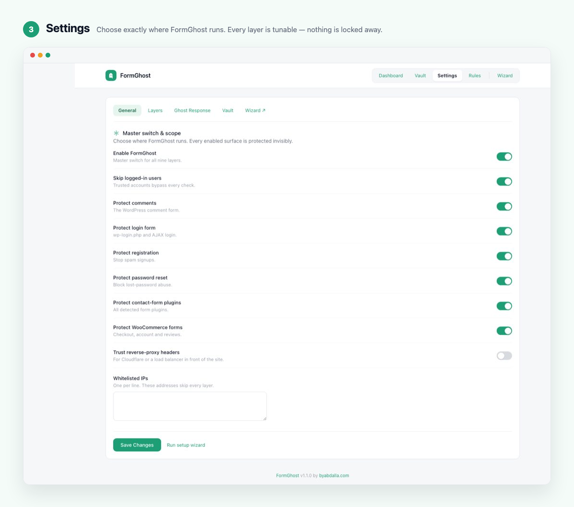Screen dimensions: 574x507
Task: Disable the Enable FormGhost master switch
Action: click(504, 156)
